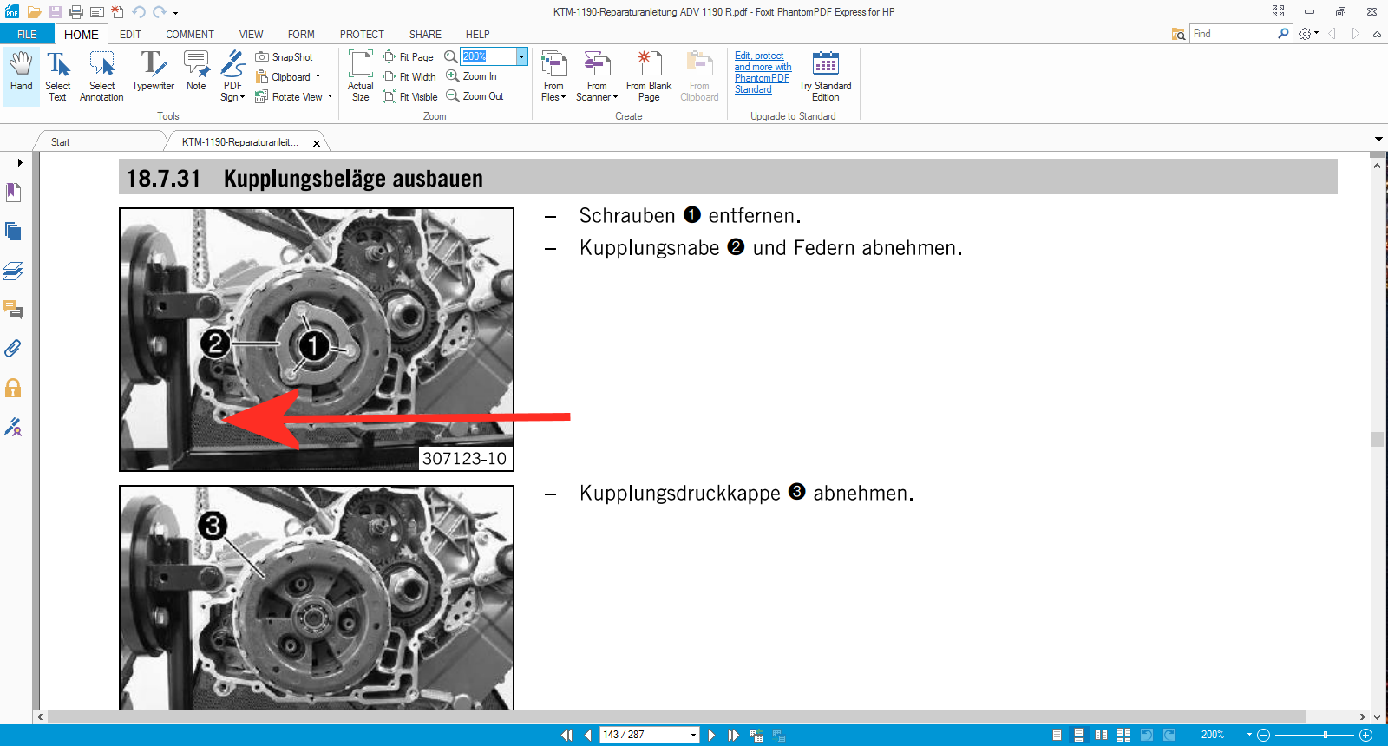1388x746 pixels.
Task: Open the zoom percentage dropdown in ribbon
Action: pos(521,56)
